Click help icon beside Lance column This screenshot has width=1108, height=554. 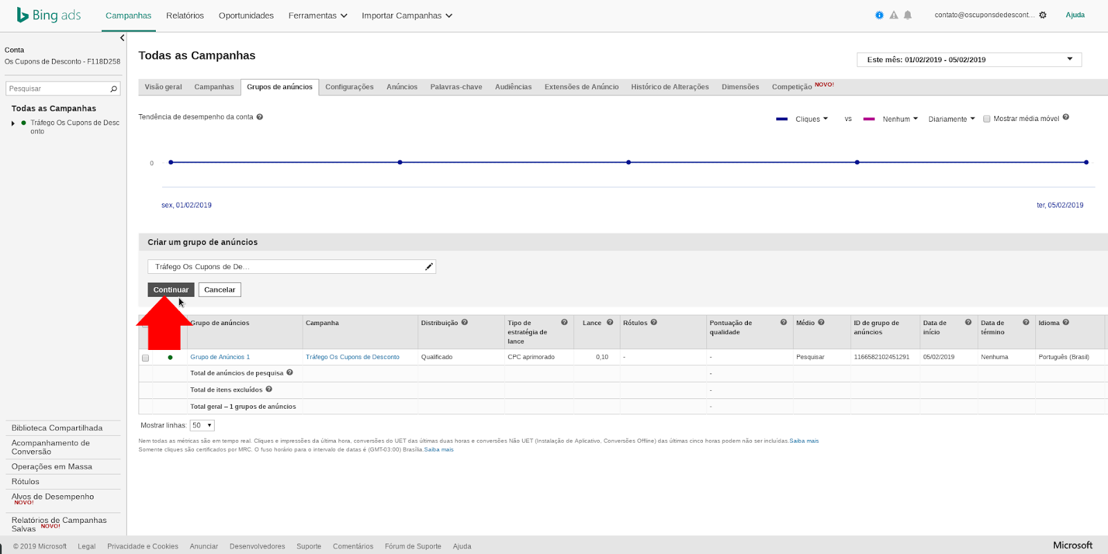click(610, 322)
